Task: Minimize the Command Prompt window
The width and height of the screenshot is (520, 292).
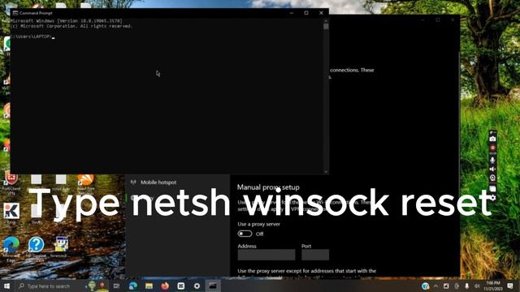Action: click(x=292, y=13)
